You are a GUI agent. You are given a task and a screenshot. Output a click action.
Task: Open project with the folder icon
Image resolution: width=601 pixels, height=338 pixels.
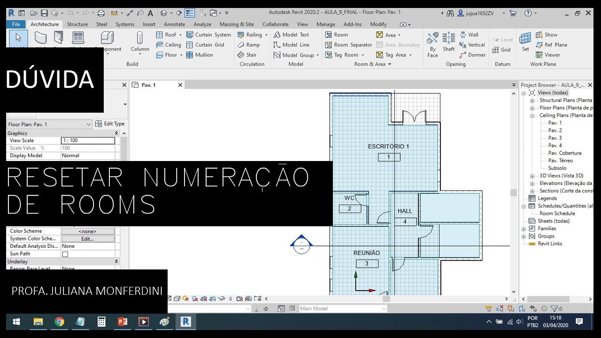coord(34,13)
